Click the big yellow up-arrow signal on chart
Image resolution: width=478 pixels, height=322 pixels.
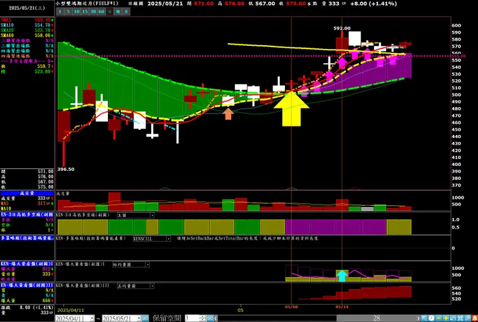[291, 109]
